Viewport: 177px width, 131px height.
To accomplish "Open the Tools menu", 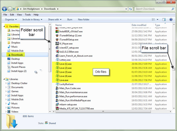I will [28, 14].
